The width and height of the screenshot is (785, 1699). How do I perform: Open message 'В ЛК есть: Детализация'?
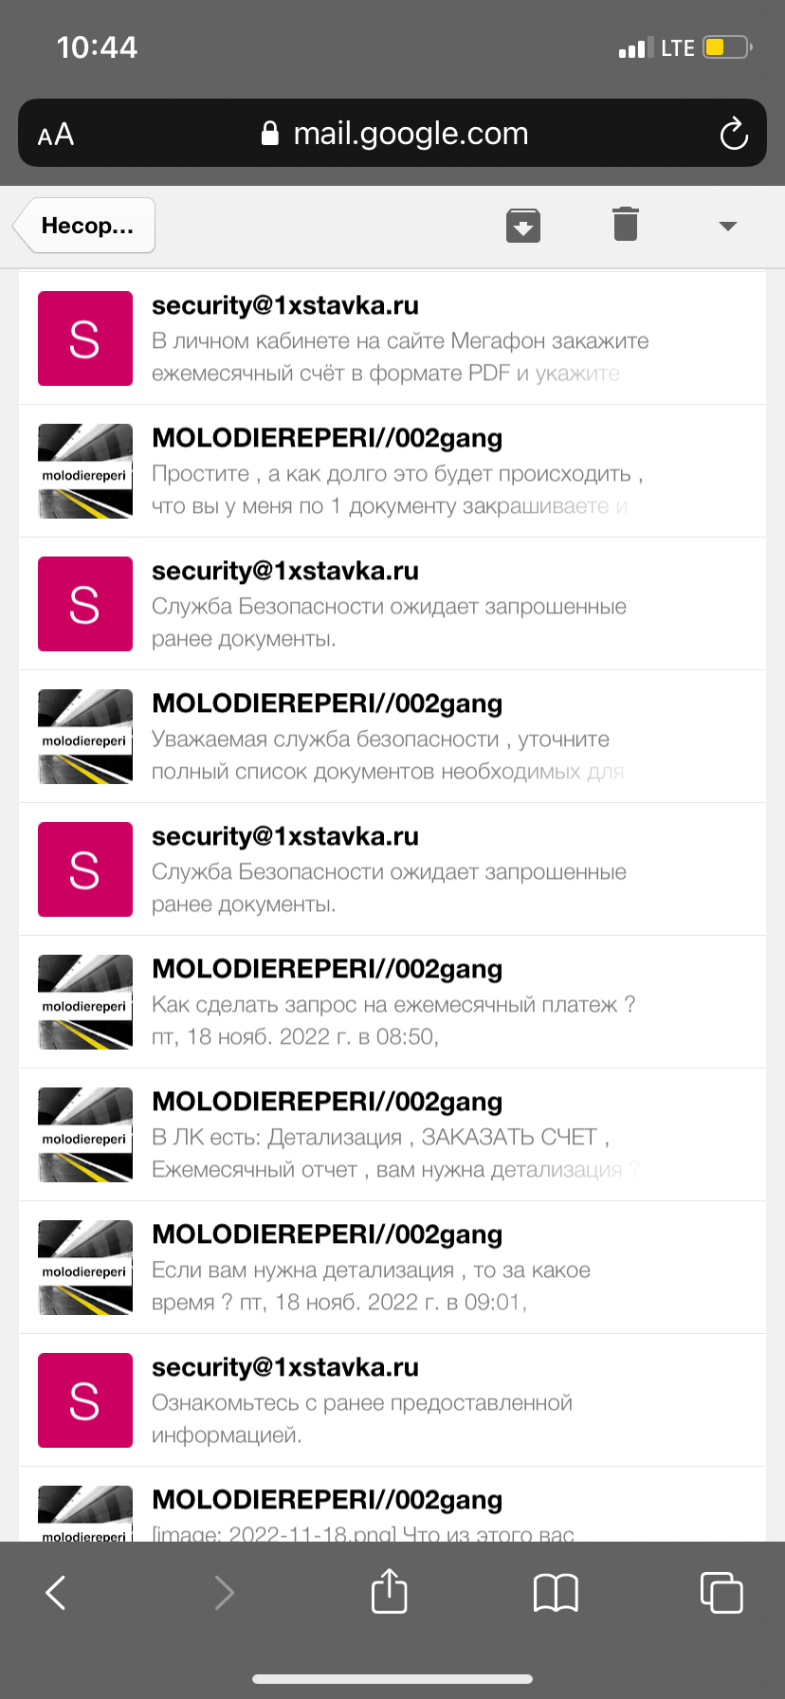point(392,1135)
